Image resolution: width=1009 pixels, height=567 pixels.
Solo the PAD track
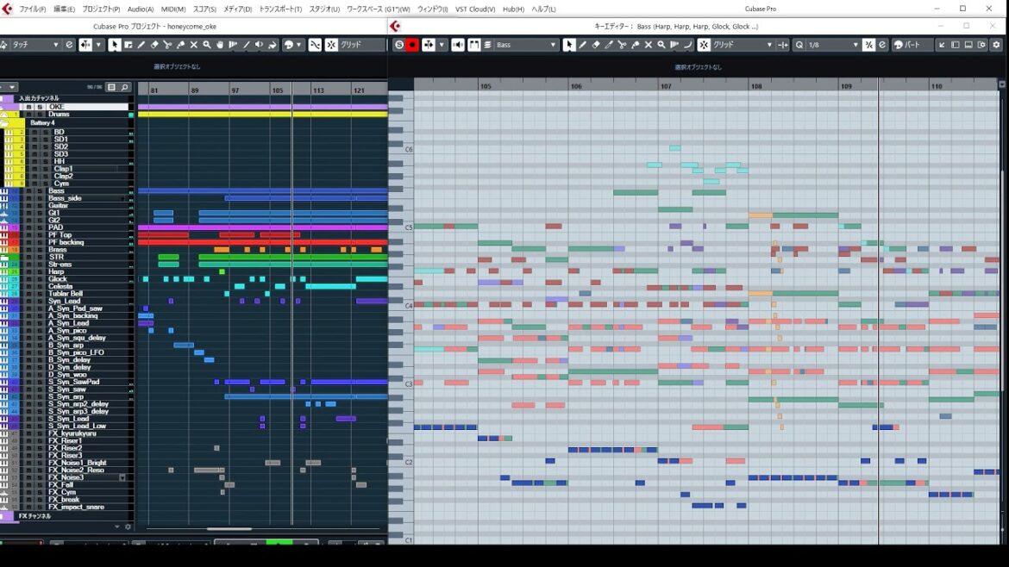tap(38, 227)
